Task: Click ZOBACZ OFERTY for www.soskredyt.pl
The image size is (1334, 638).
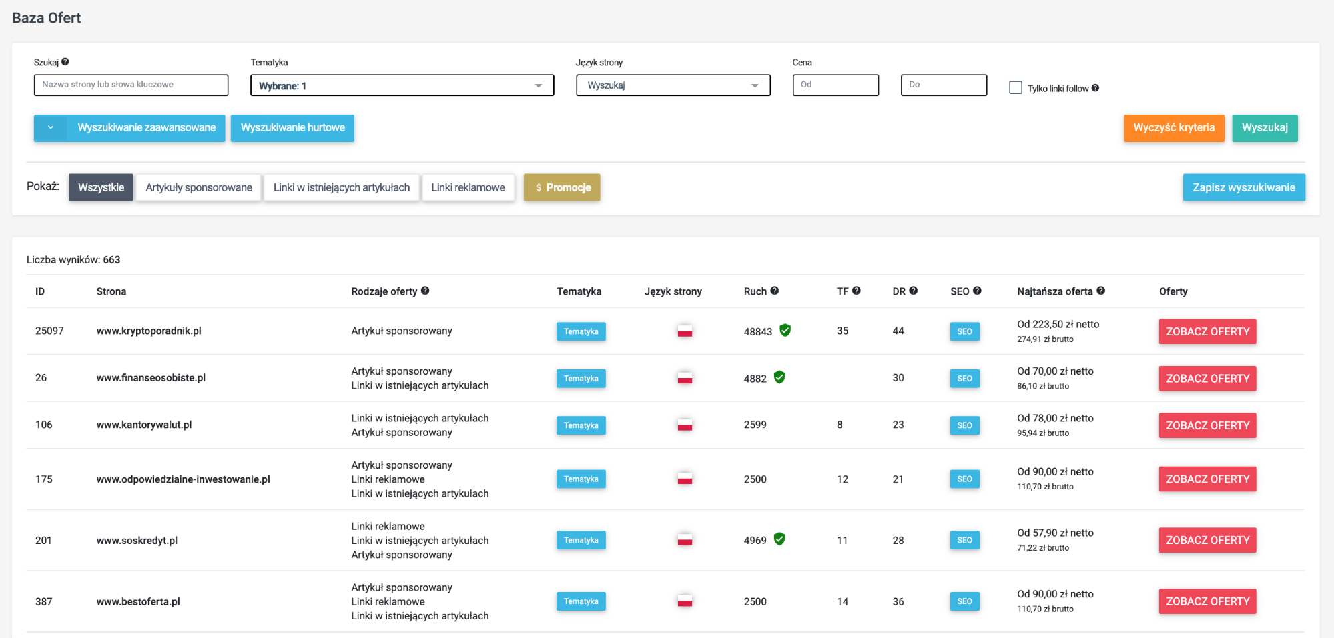Action: [1207, 540]
